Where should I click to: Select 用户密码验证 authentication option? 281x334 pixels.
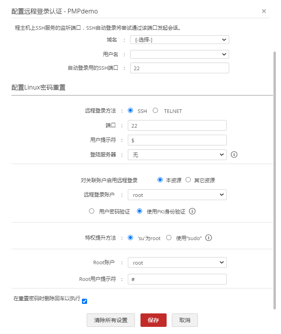pos(92,211)
